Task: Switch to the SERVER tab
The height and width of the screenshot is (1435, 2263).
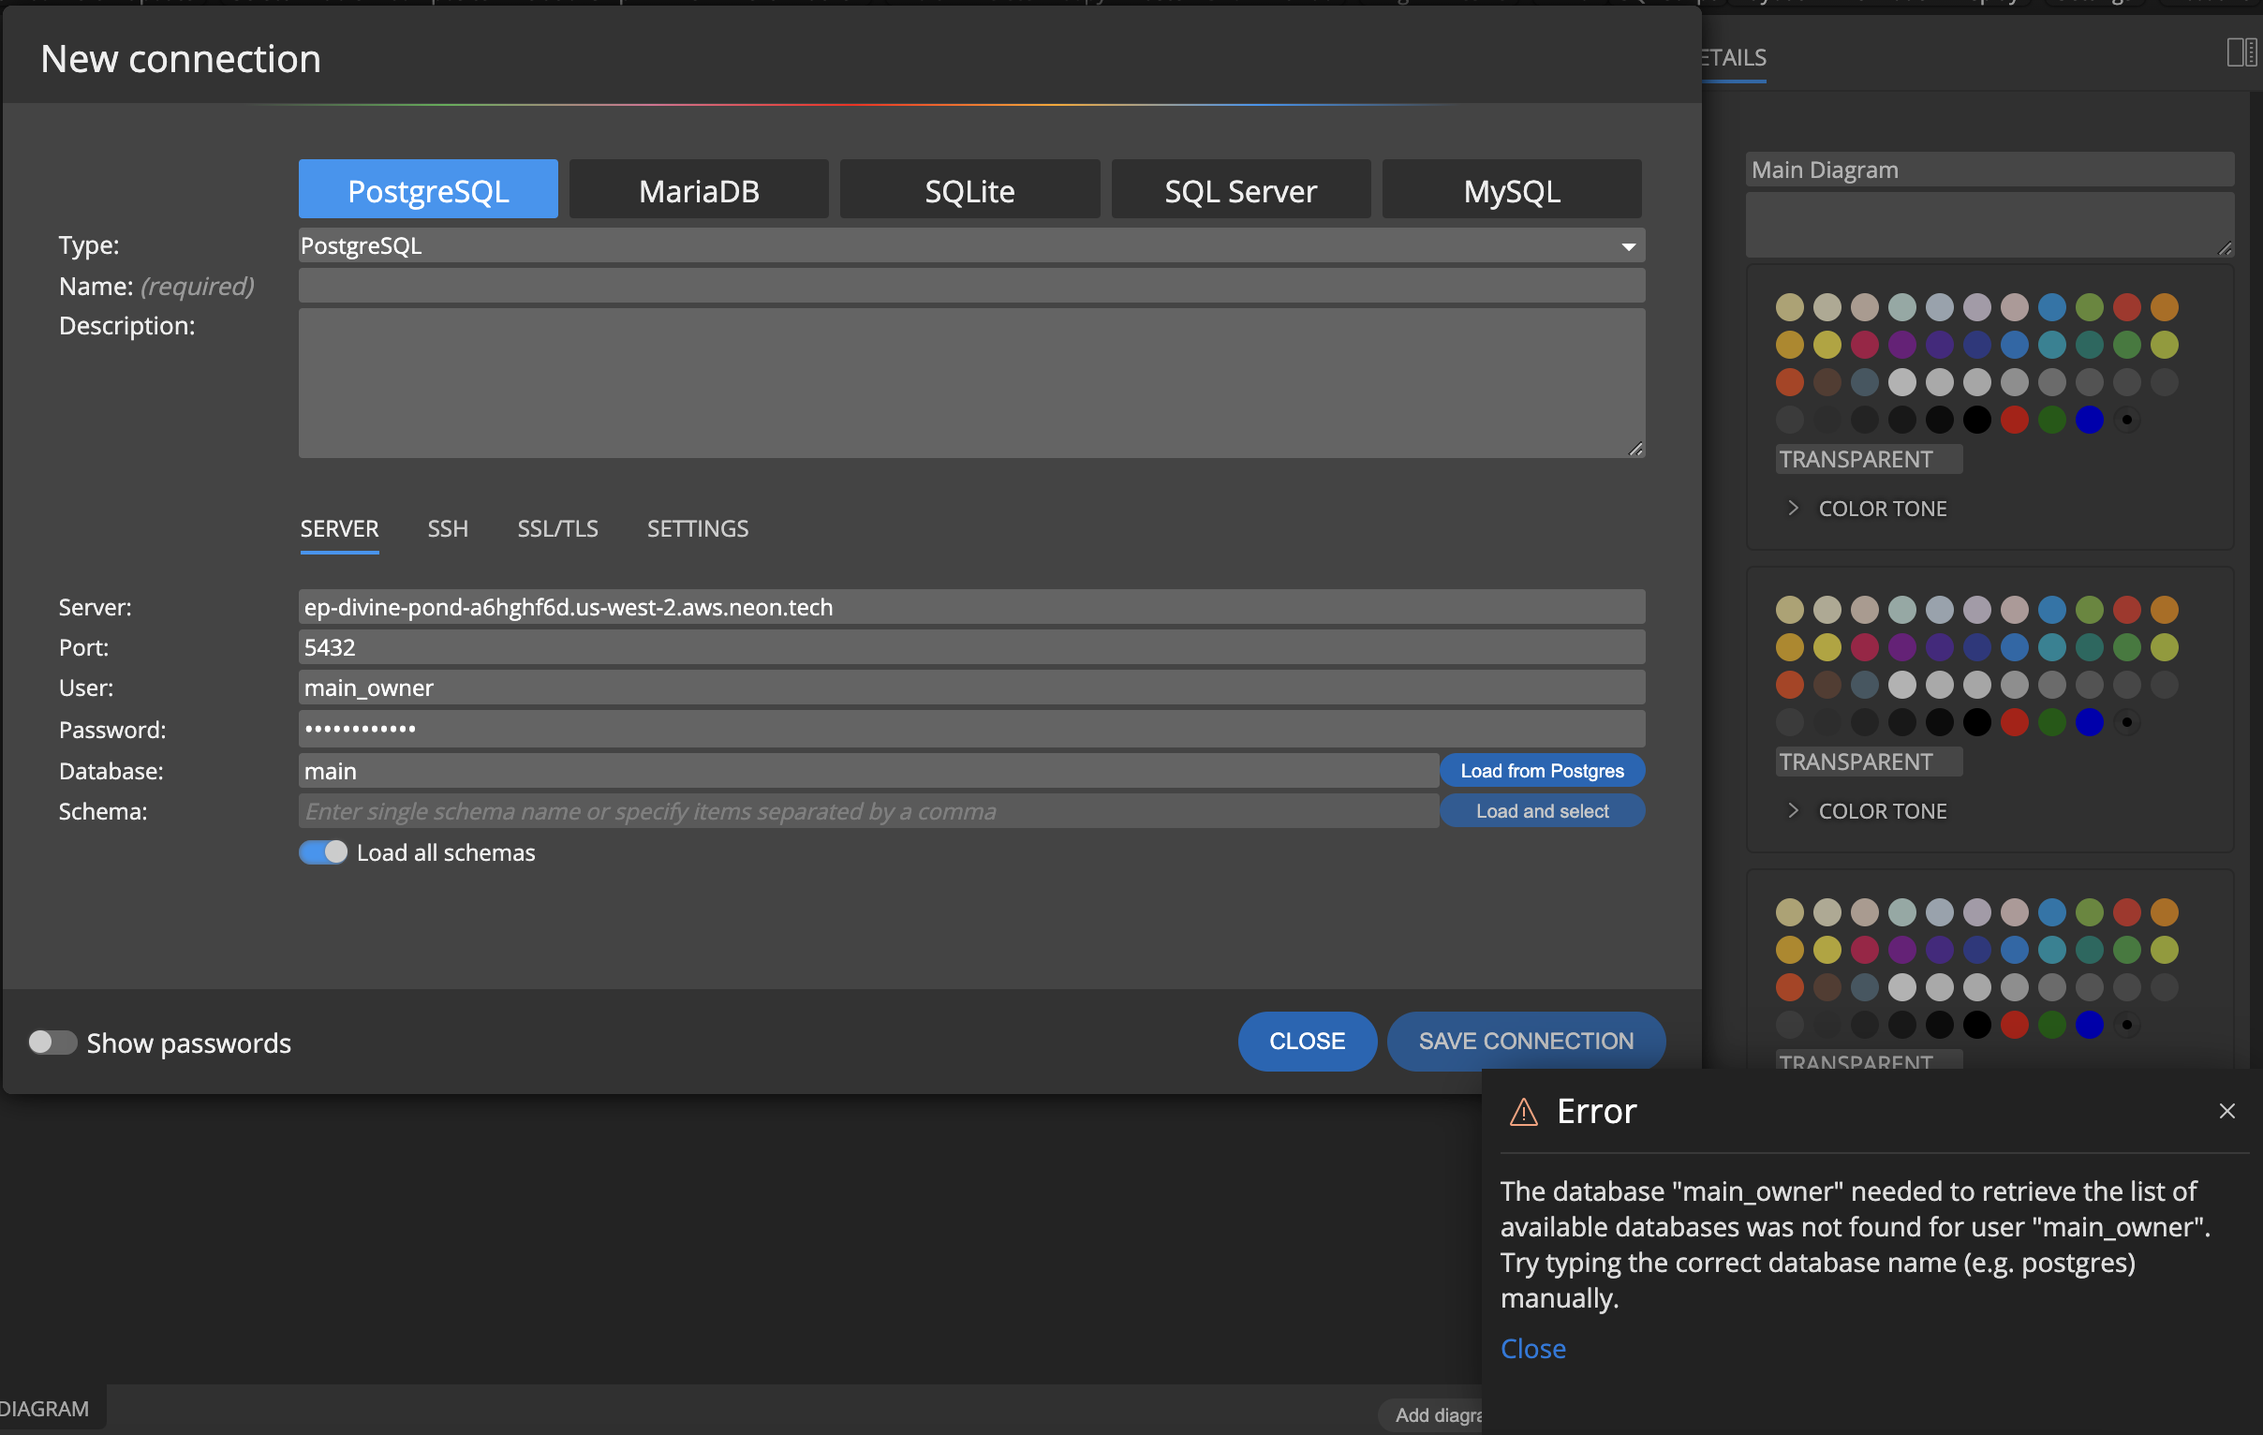Action: tap(339, 528)
